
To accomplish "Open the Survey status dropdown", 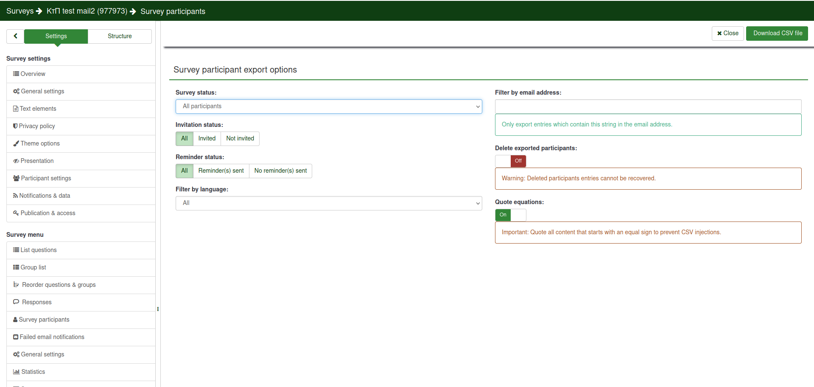I will [329, 107].
